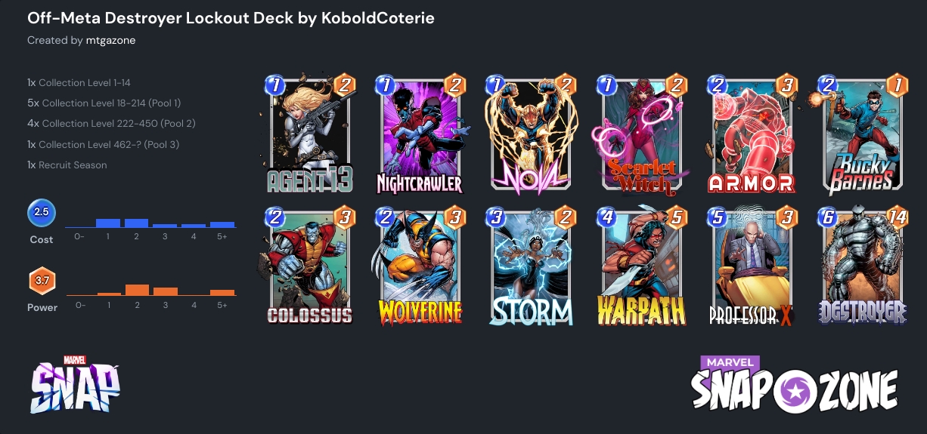Select the Armor card
Image resolution: width=927 pixels, height=434 pixels.
[x=753, y=133]
